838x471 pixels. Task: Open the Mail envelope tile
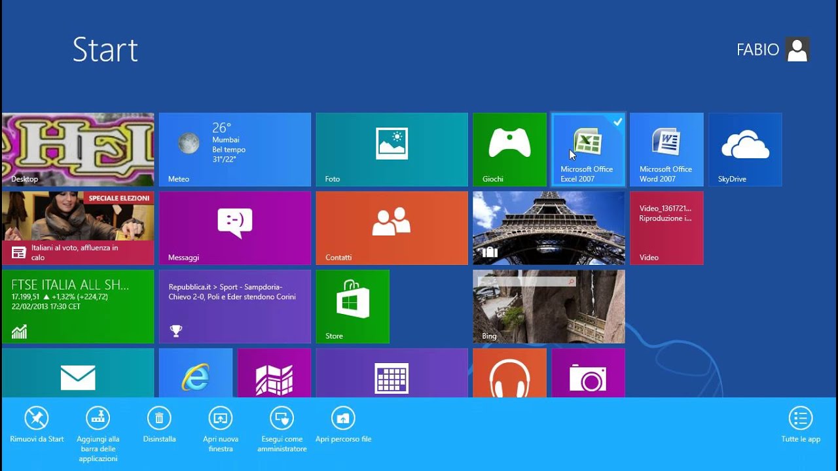click(x=78, y=373)
